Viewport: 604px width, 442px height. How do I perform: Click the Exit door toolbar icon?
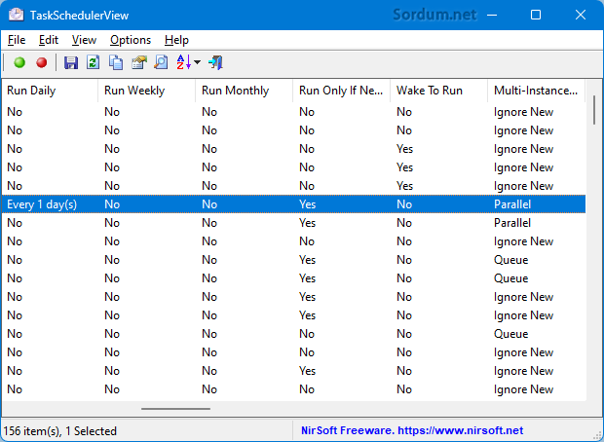pyautogui.click(x=215, y=62)
